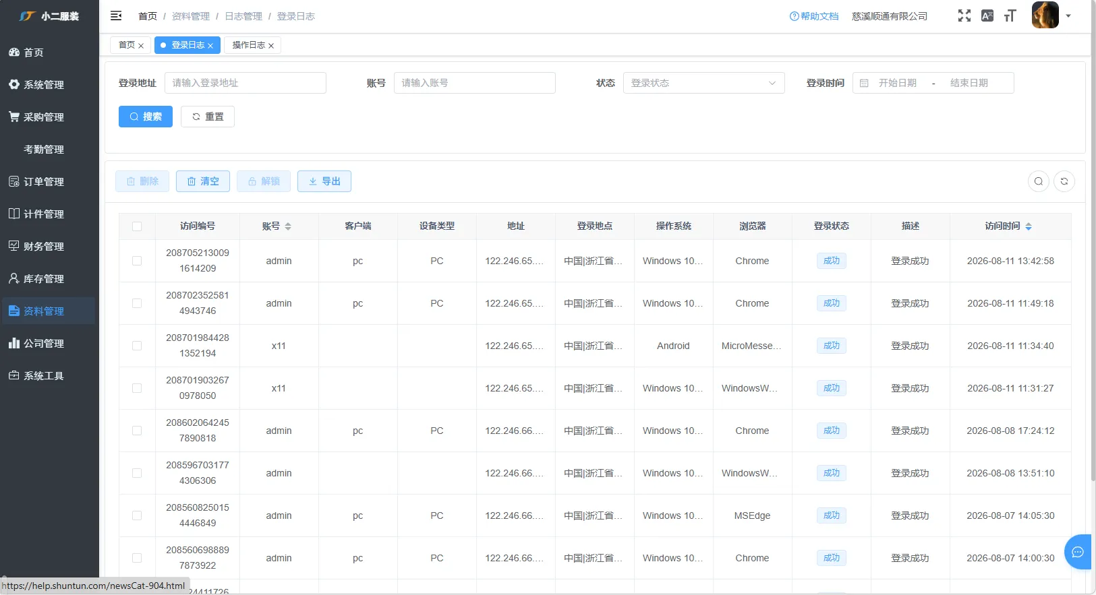Click the 小二服装 logo

[49, 16]
